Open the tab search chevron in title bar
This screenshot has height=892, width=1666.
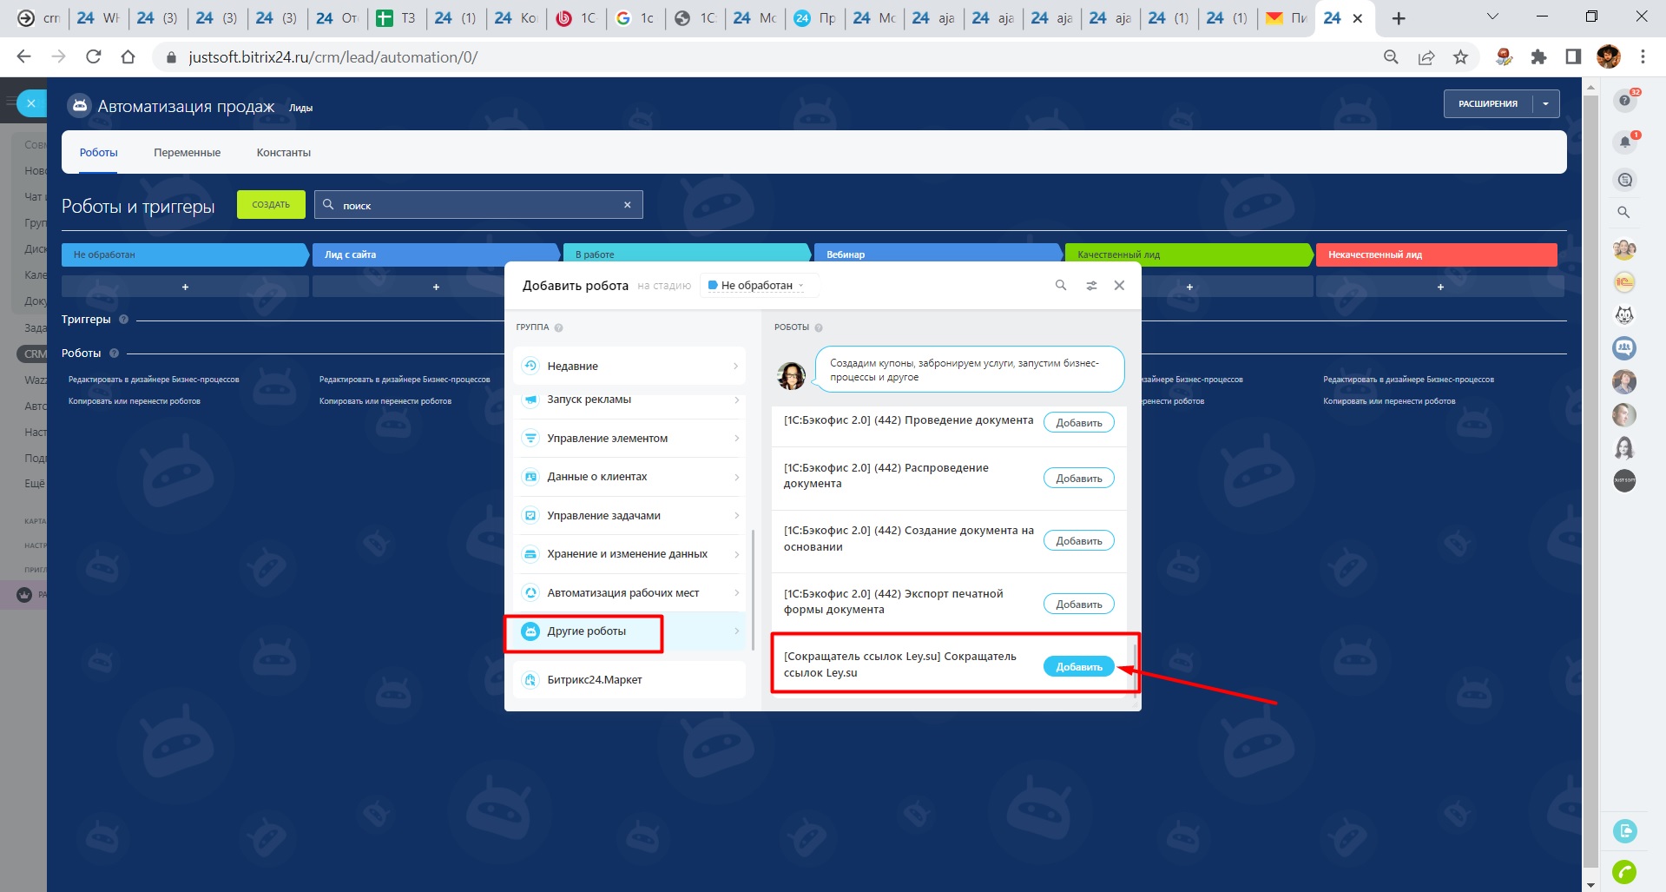[1493, 17]
